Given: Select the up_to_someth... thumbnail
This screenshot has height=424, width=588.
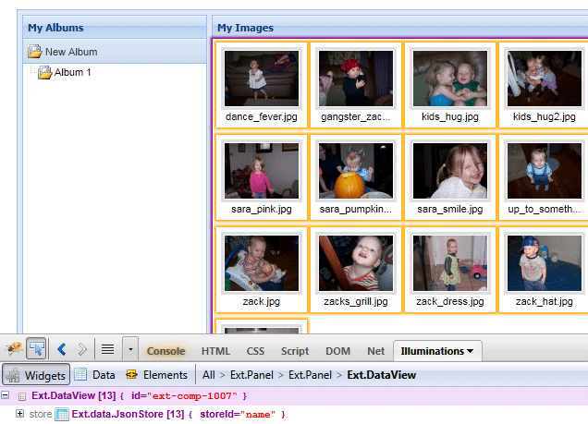Looking at the screenshot, I should 545,177.
